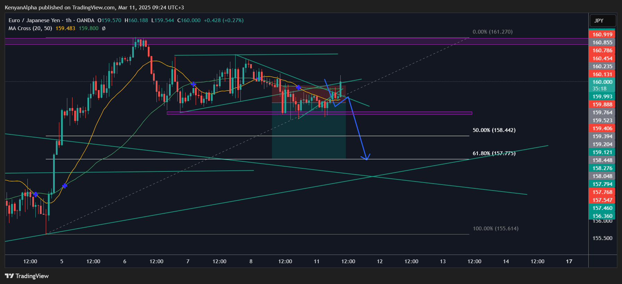
Task: Click the 159.394 price axis label
Action: click(x=602, y=136)
